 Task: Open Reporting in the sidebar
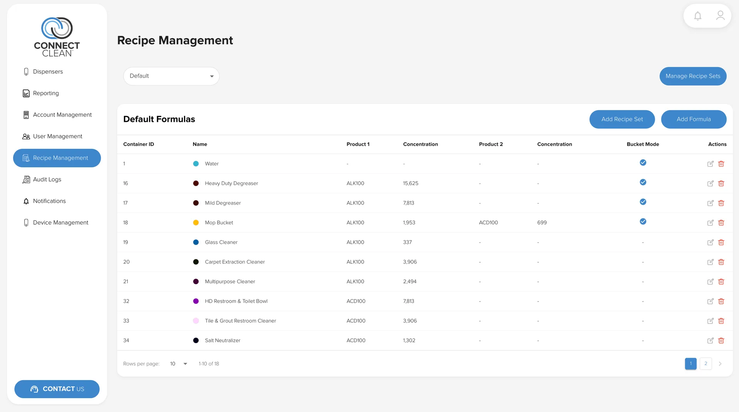57,93
